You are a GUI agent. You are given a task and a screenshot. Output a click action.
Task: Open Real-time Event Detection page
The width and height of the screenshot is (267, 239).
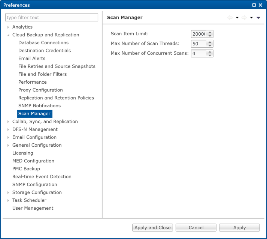pyautogui.click(x=42, y=177)
